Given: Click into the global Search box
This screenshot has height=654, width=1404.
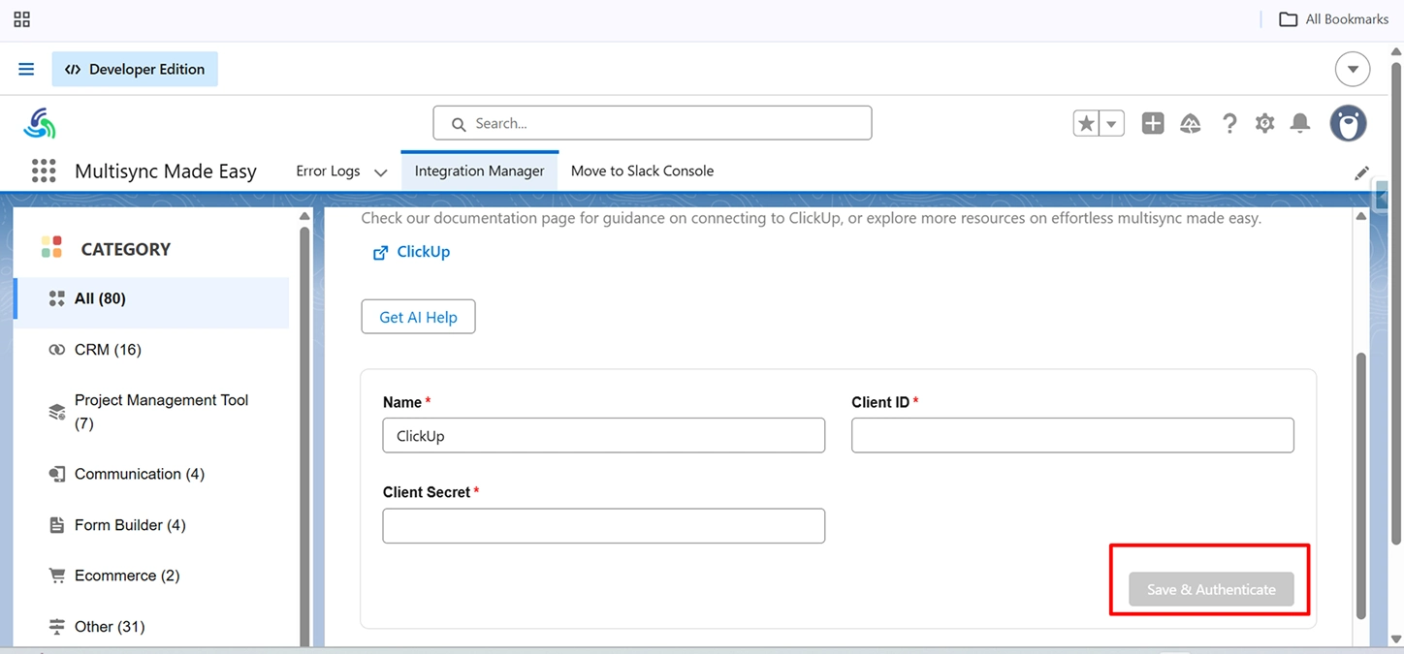Looking at the screenshot, I should 653,123.
